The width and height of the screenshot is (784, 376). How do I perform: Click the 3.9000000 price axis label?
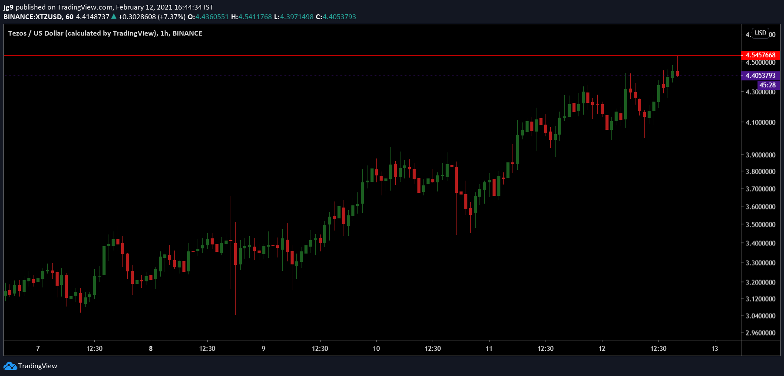click(x=761, y=155)
